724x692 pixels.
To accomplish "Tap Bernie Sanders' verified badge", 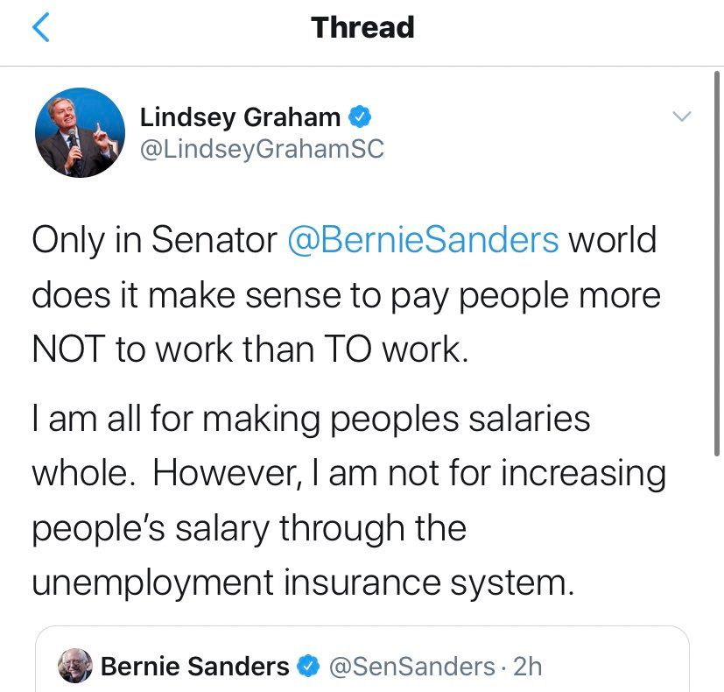I will pyautogui.click(x=307, y=667).
